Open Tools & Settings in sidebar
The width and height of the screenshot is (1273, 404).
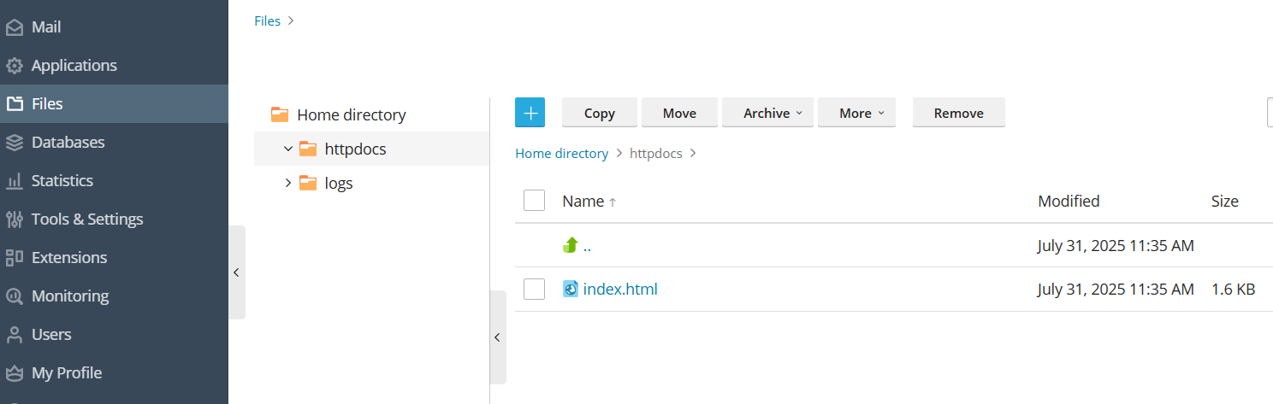pyautogui.click(x=86, y=220)
